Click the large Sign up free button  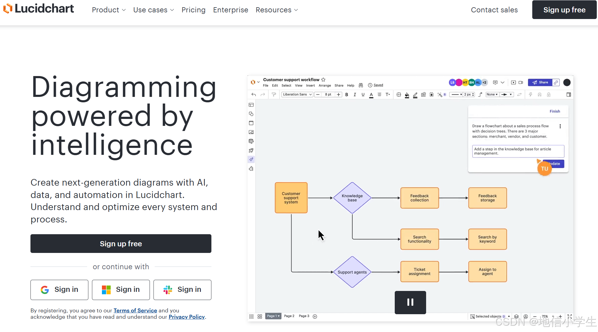(121, 244)
